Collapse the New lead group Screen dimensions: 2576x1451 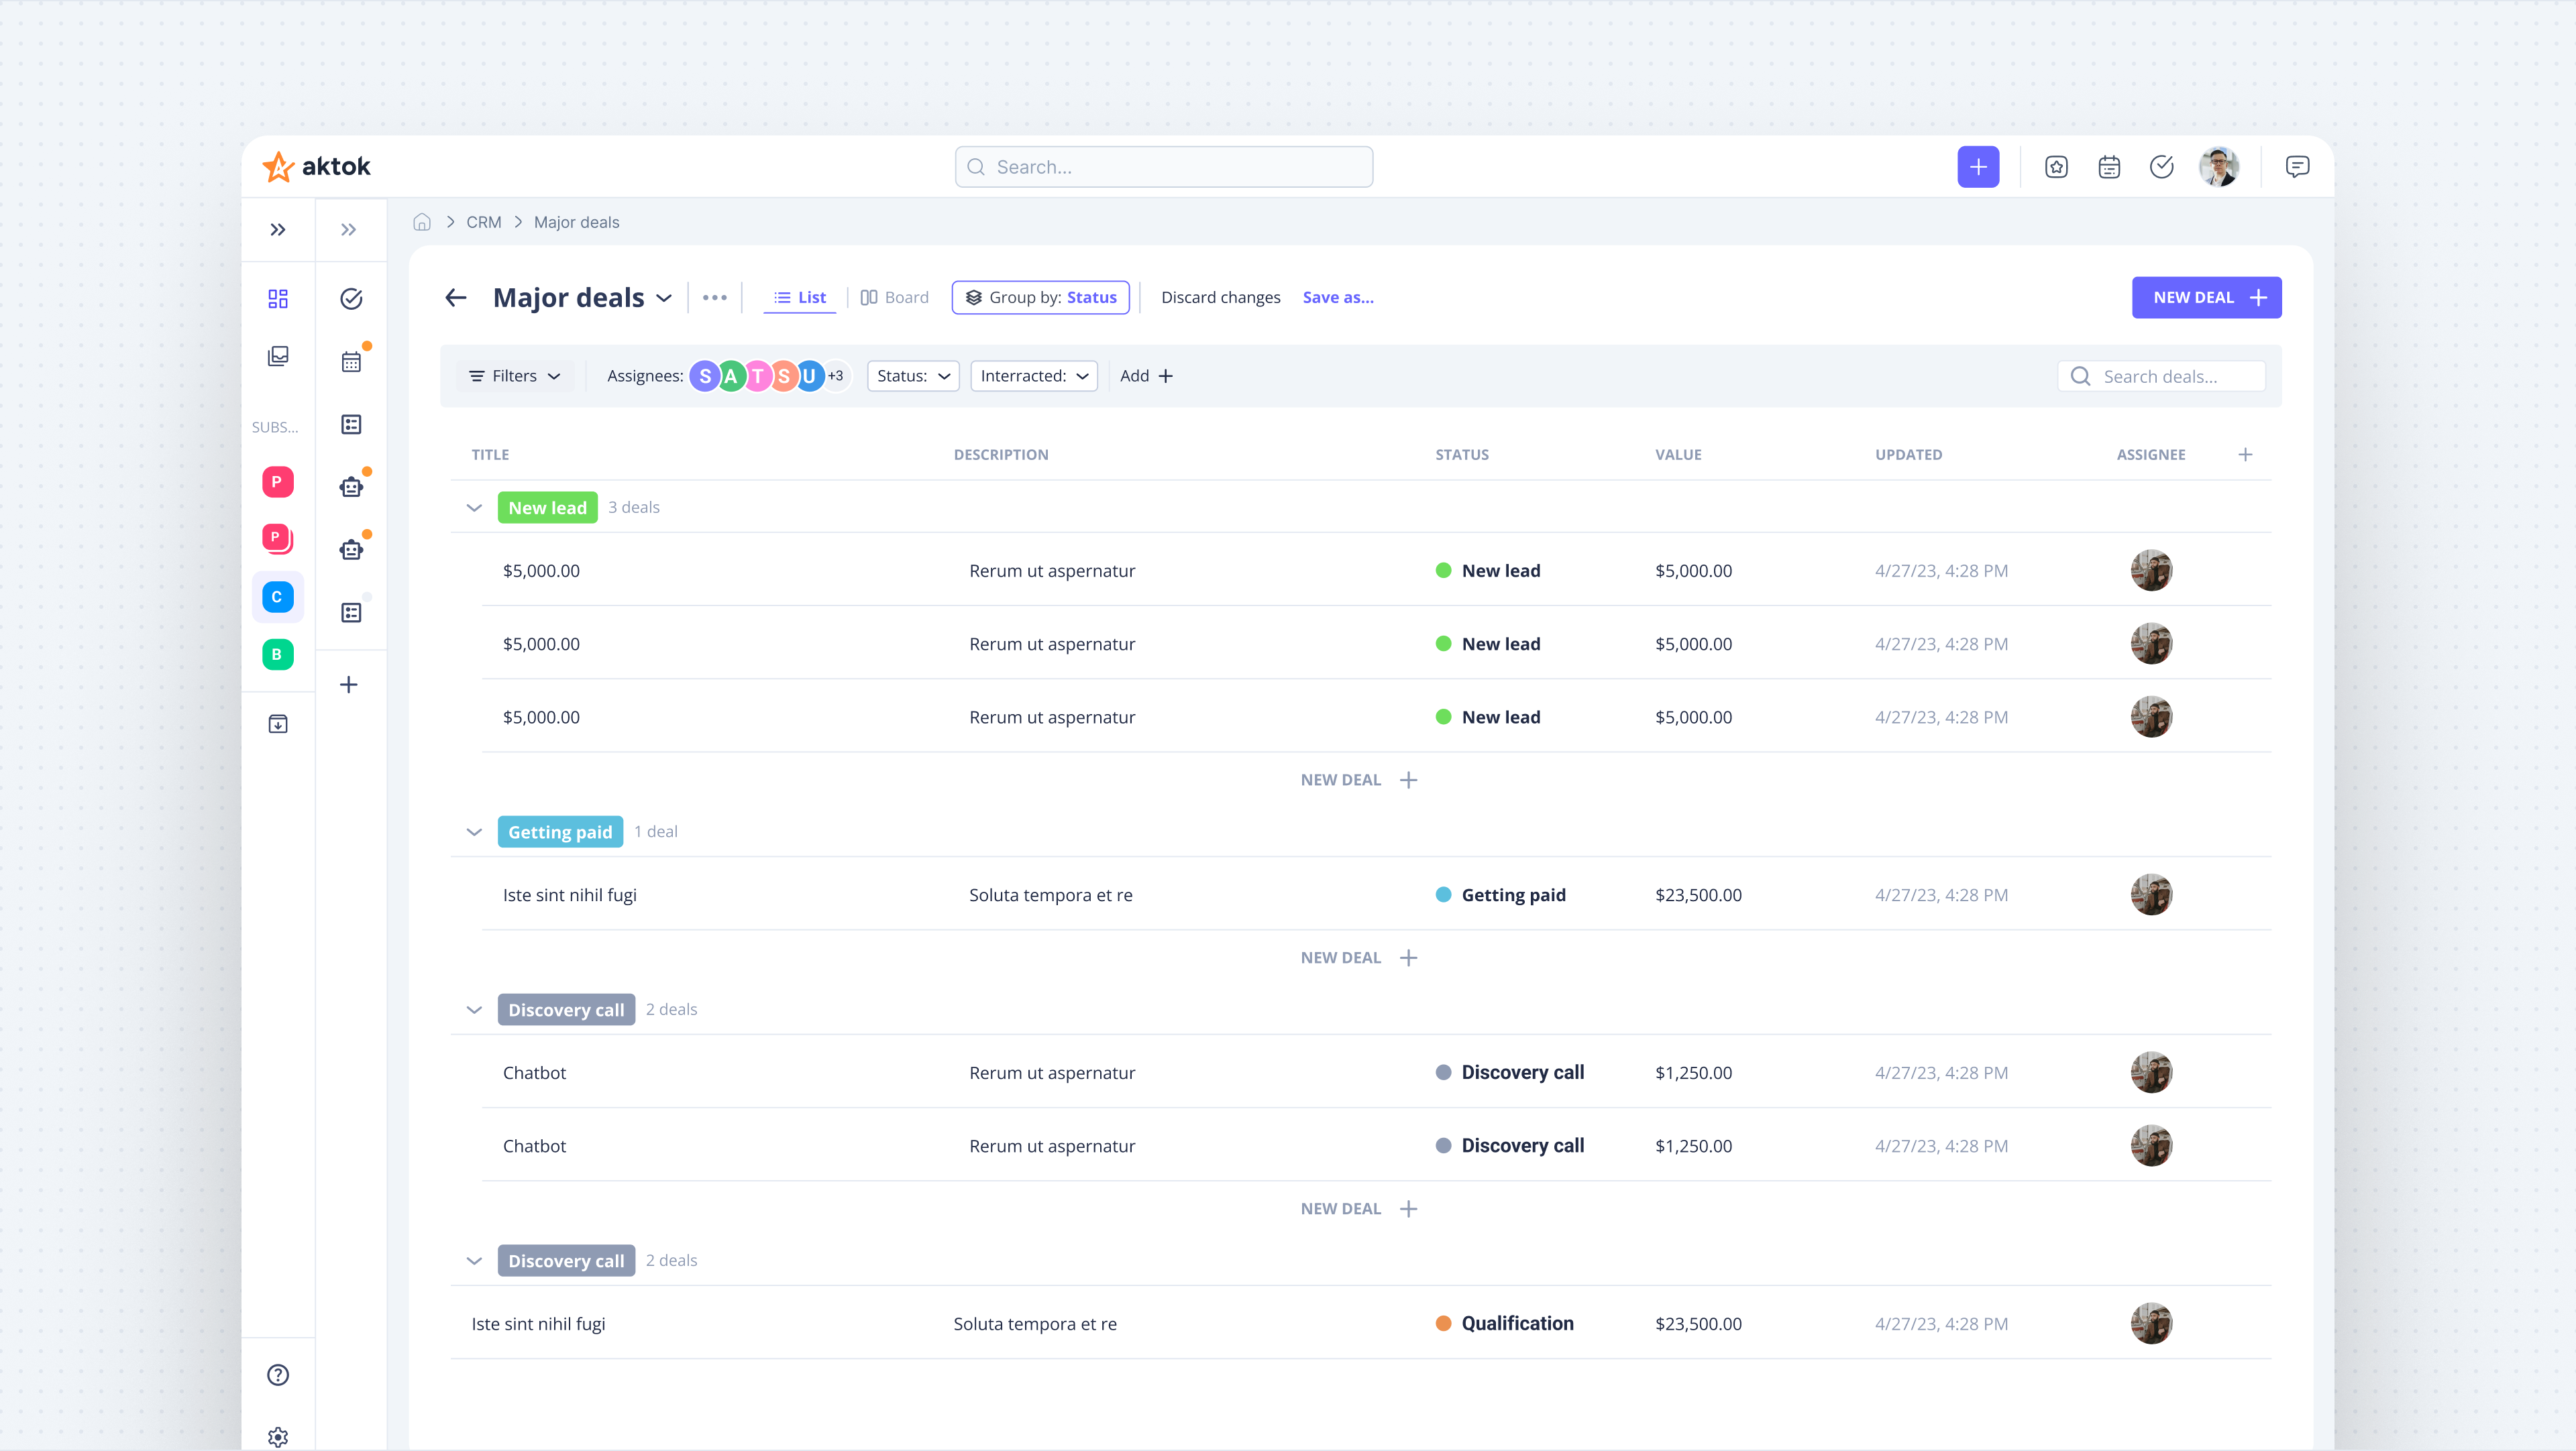(474, 507)
